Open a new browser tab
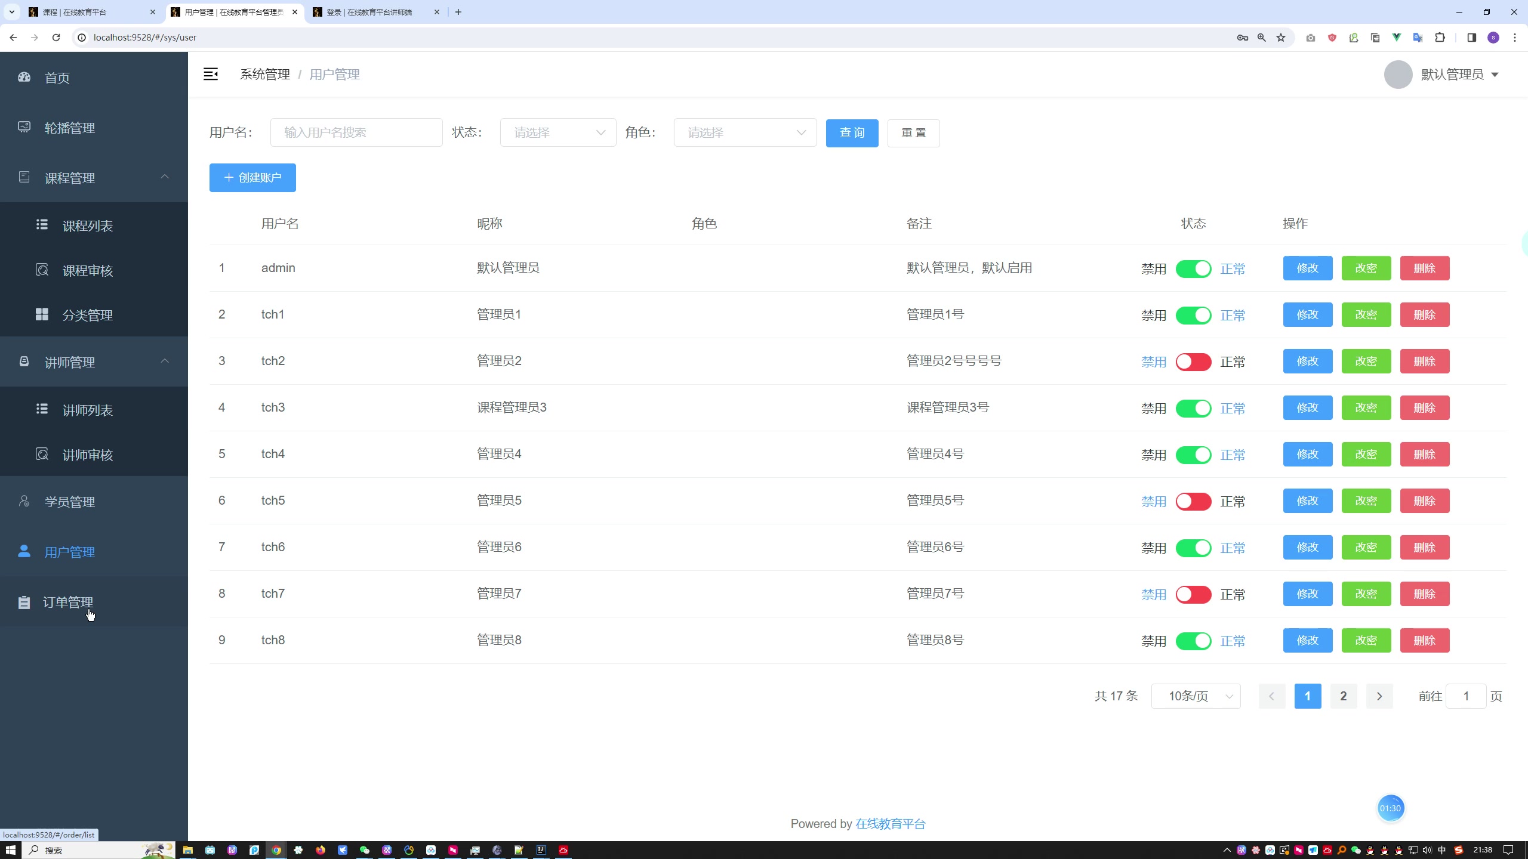This screenshot has height=859, width=1528. [458, 12]
